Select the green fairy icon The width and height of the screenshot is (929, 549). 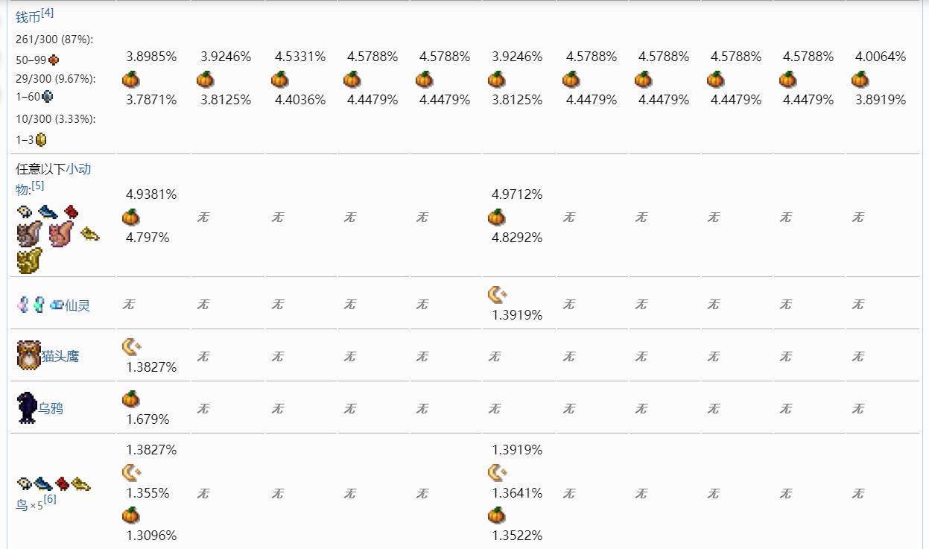point(39,305)
